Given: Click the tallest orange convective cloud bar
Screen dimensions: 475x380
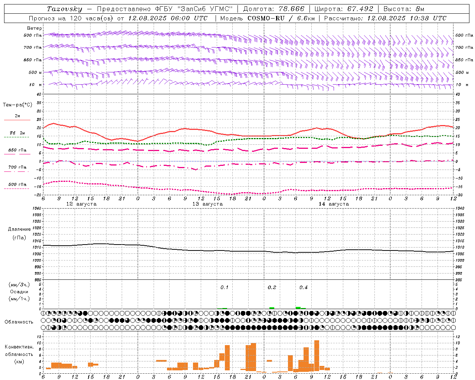Looking at the screenshot, I should (x=317, y=356).
